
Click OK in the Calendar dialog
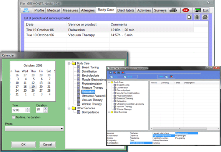point(23,144)
